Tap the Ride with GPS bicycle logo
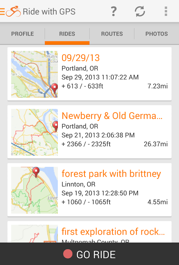This screenshot has height=265, width=179. [13, 12]
